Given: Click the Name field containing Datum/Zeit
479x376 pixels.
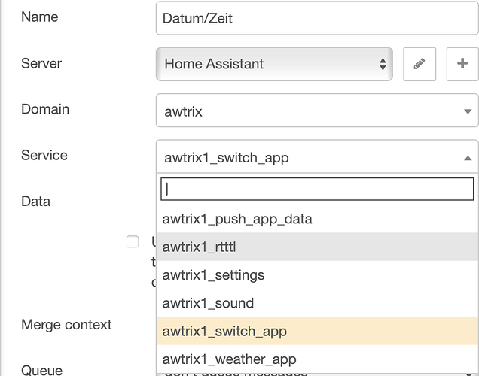Looking at the screenshot, I should [x=317, y=18].
